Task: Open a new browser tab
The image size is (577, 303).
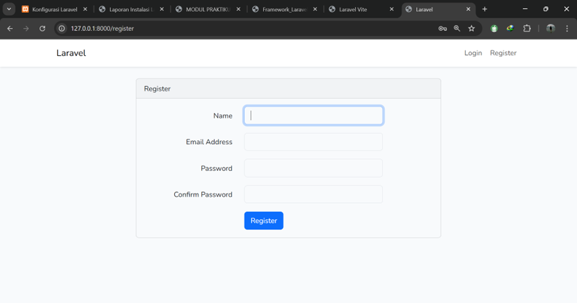Action: (x=485, y=9)
